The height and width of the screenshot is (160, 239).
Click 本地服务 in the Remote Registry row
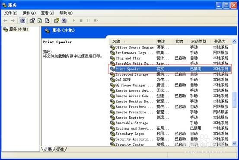[221, 118]
